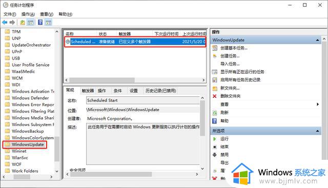This screenshot has width=328, height=188.
Task: Click the clock icon of Scheduled Start task
Action: [68, 41]
